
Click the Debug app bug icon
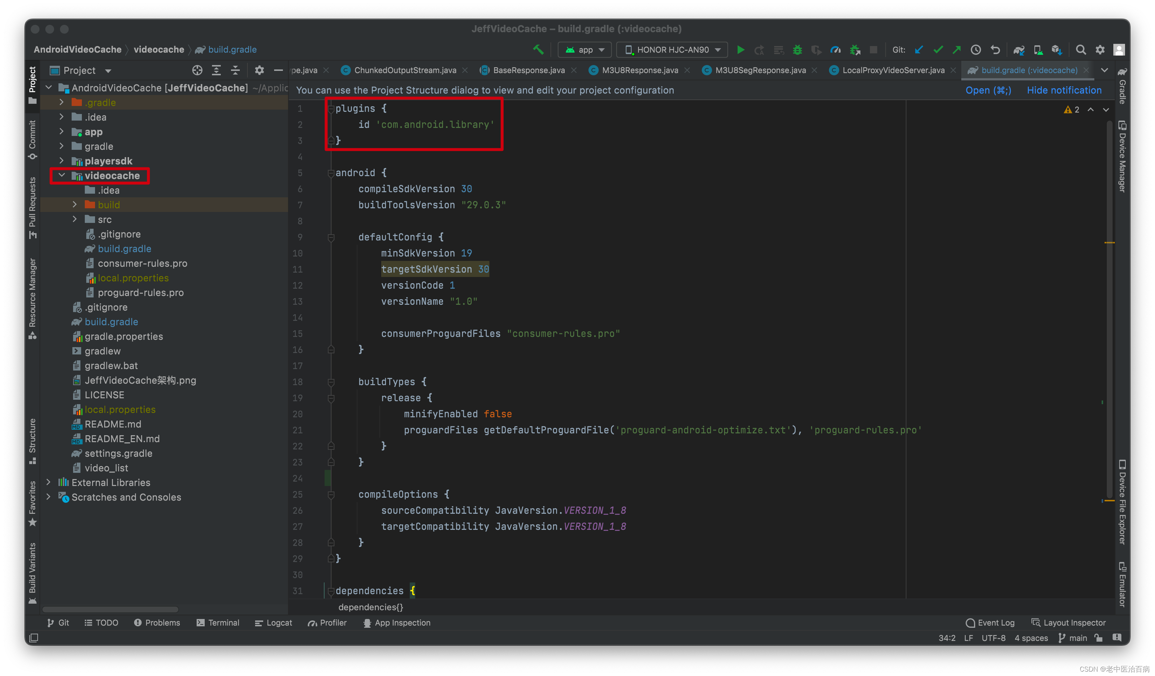tap(798, 49)
